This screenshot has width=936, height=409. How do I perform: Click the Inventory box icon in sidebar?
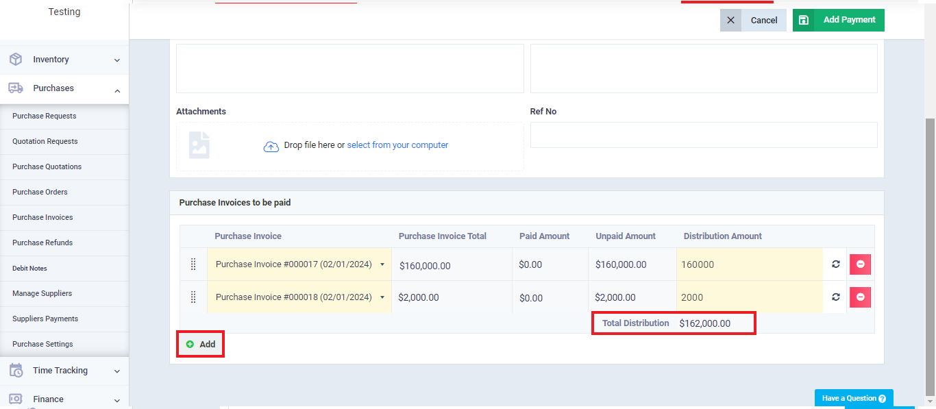click(x=16, y=60)
